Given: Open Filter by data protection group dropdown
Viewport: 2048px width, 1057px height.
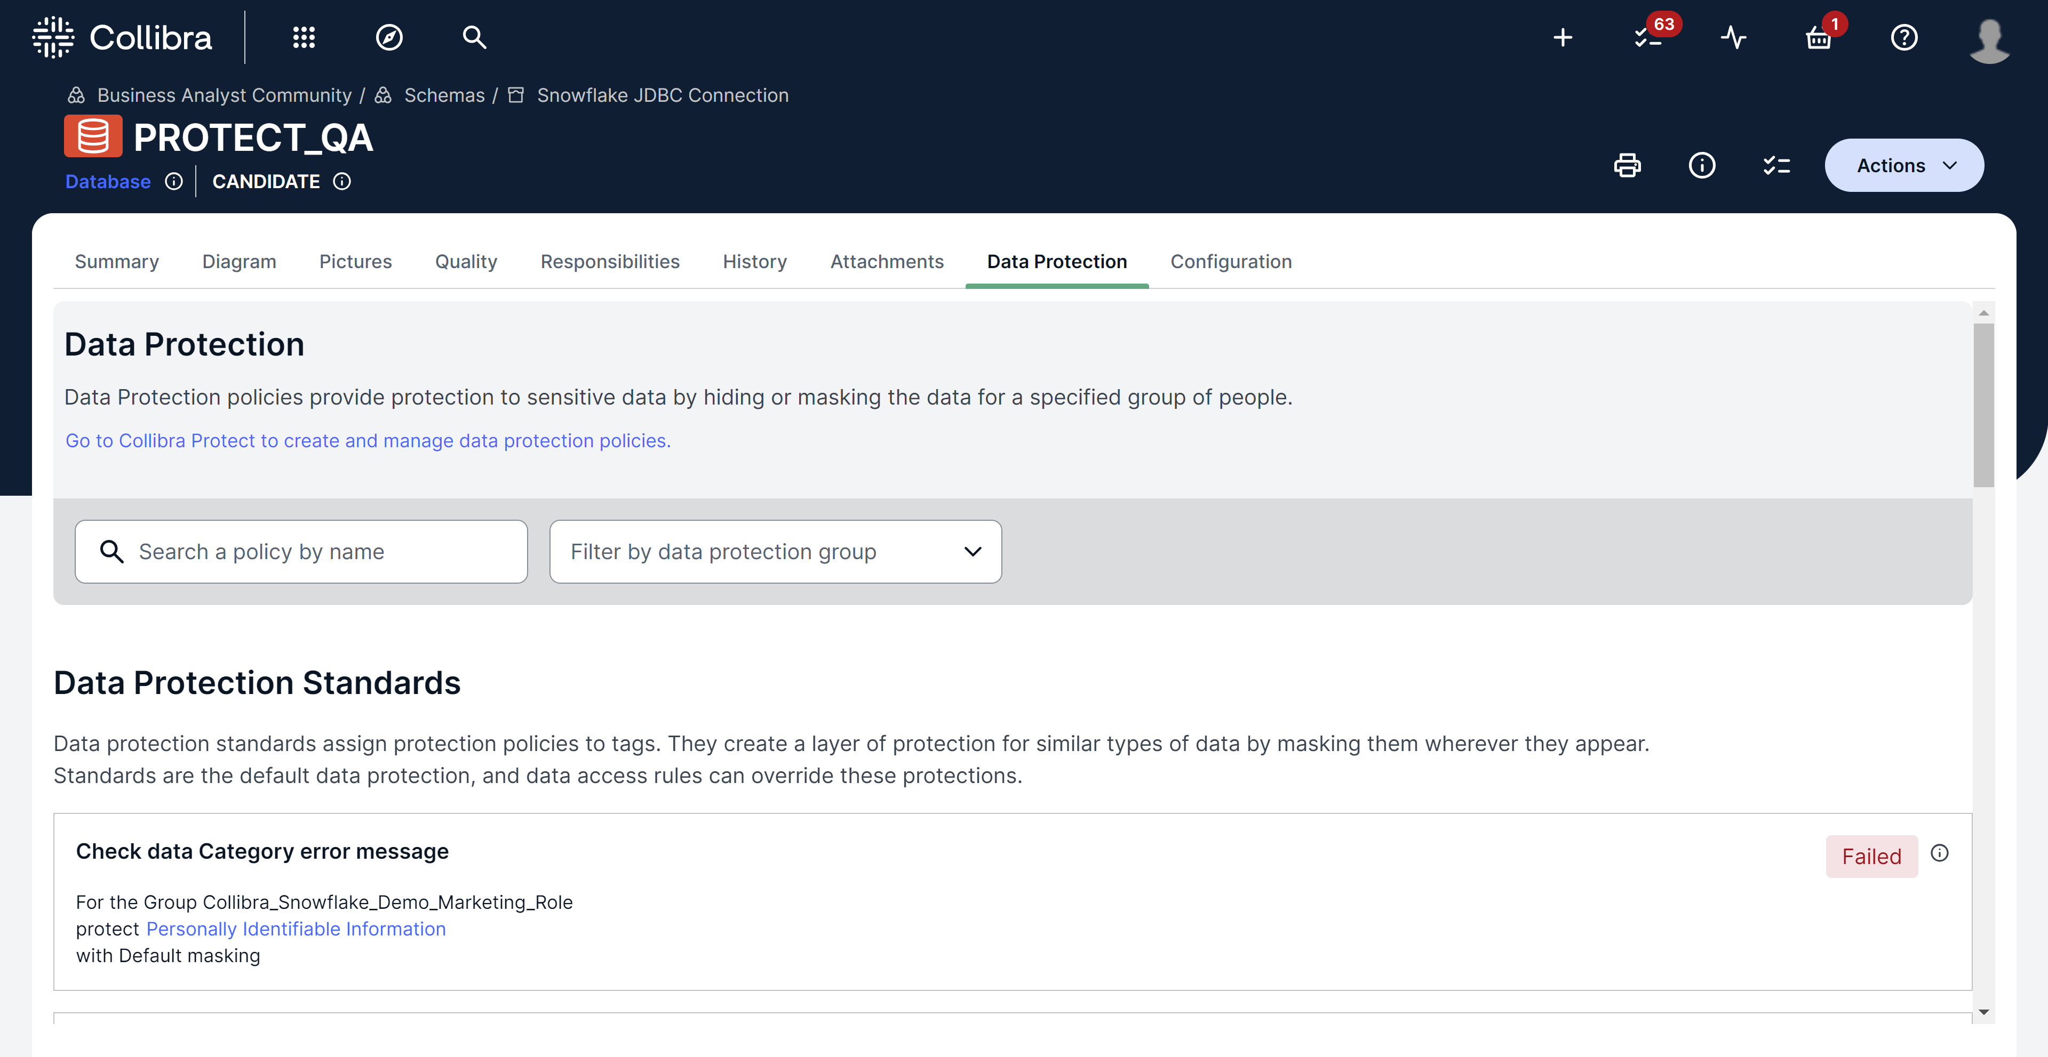Looking at the screenshot, I should (775, 552).
